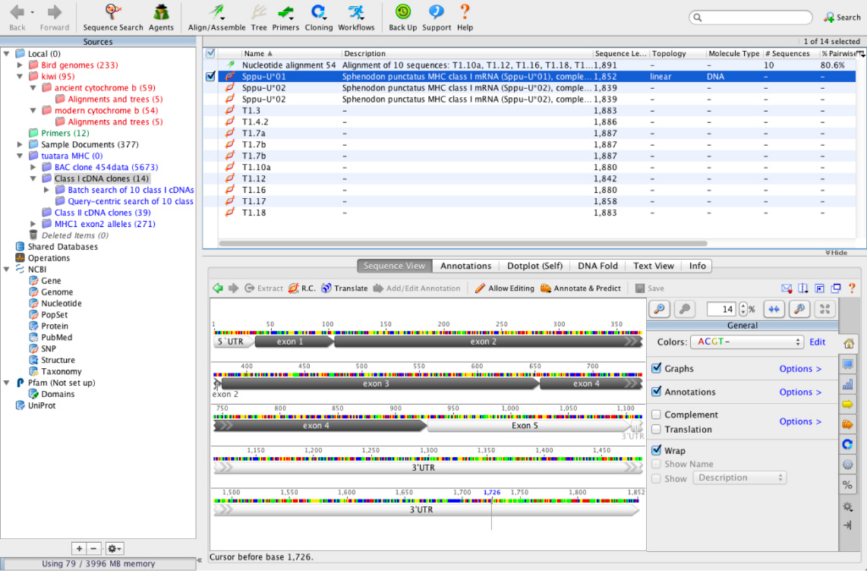The height and width of the screenshot is (571, 867).
Task: Open the Primers tool
Action: (286, 17)
